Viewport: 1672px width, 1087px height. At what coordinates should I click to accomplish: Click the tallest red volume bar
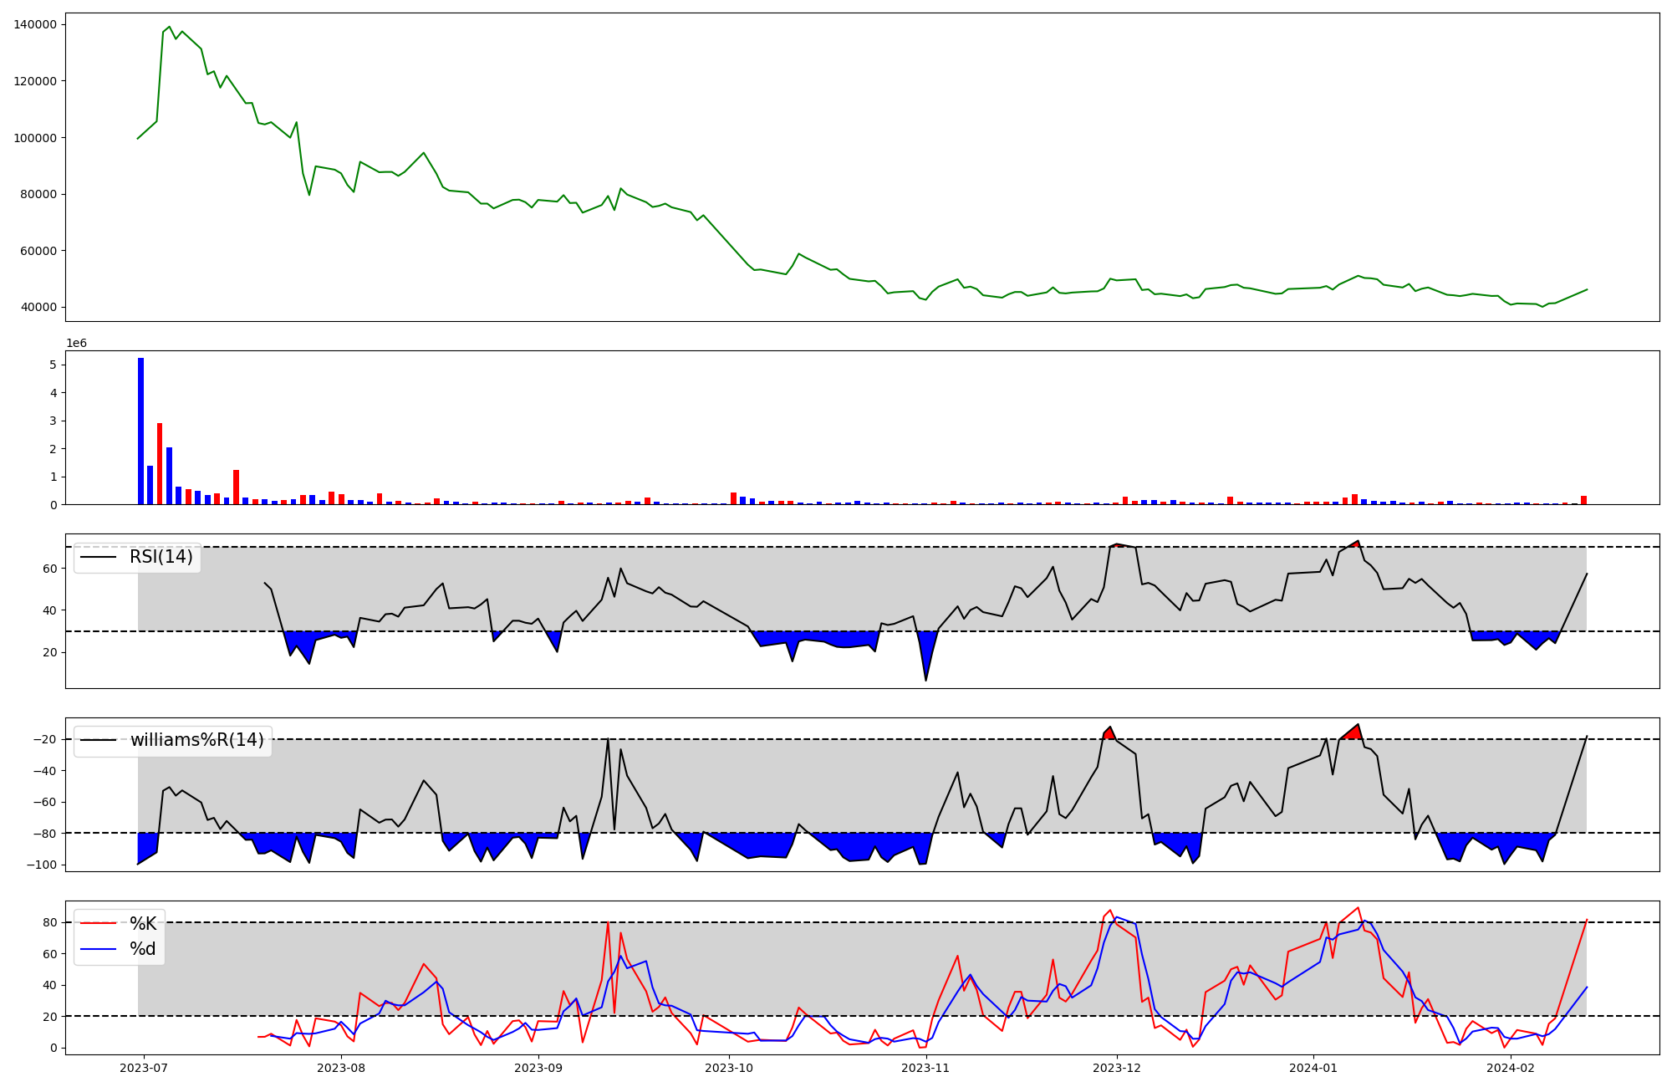(x=160, y=464)
